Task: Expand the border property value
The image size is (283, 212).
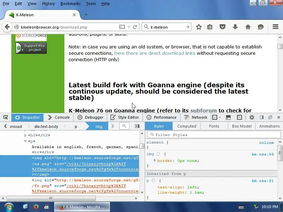Action: tap(155, 160)
